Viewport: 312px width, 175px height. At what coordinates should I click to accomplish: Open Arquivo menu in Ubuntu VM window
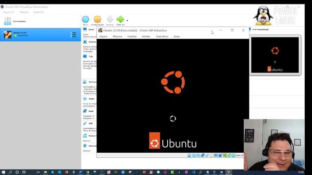coord(103,36)
